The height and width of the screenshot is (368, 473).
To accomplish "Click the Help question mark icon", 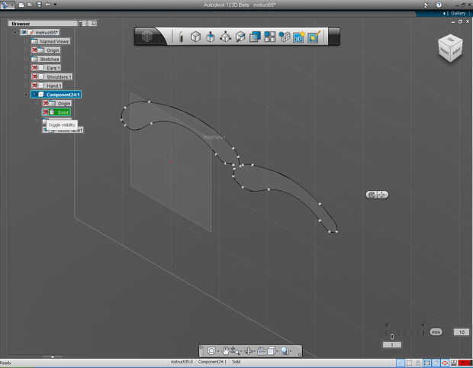I will tap(439, 5).
